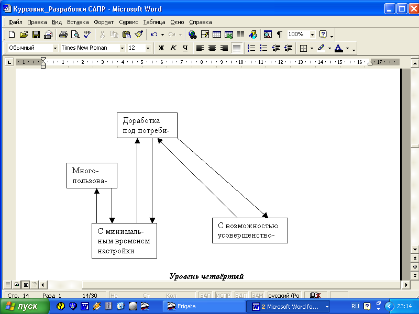
Task: Open the Справка help menu
Action: pos(201,22)
